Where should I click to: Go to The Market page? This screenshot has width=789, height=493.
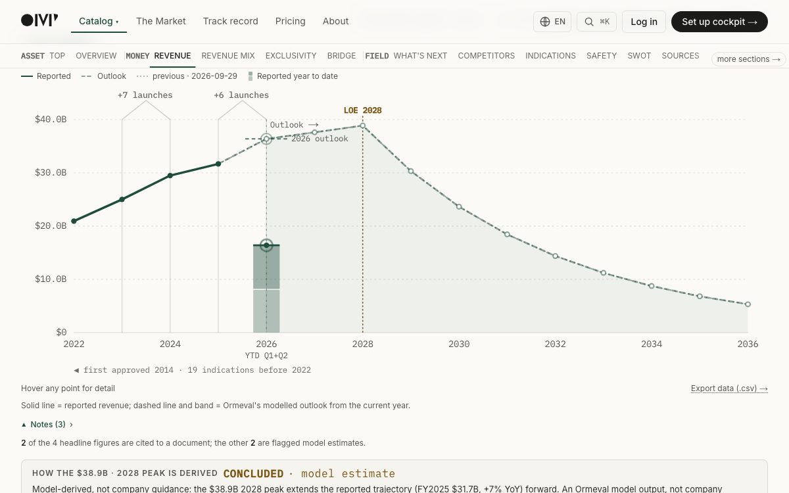161,21
